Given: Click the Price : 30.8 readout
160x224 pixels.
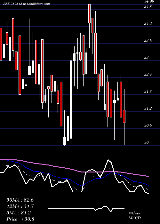Looking at the screenshot, I should click(20, 219).
